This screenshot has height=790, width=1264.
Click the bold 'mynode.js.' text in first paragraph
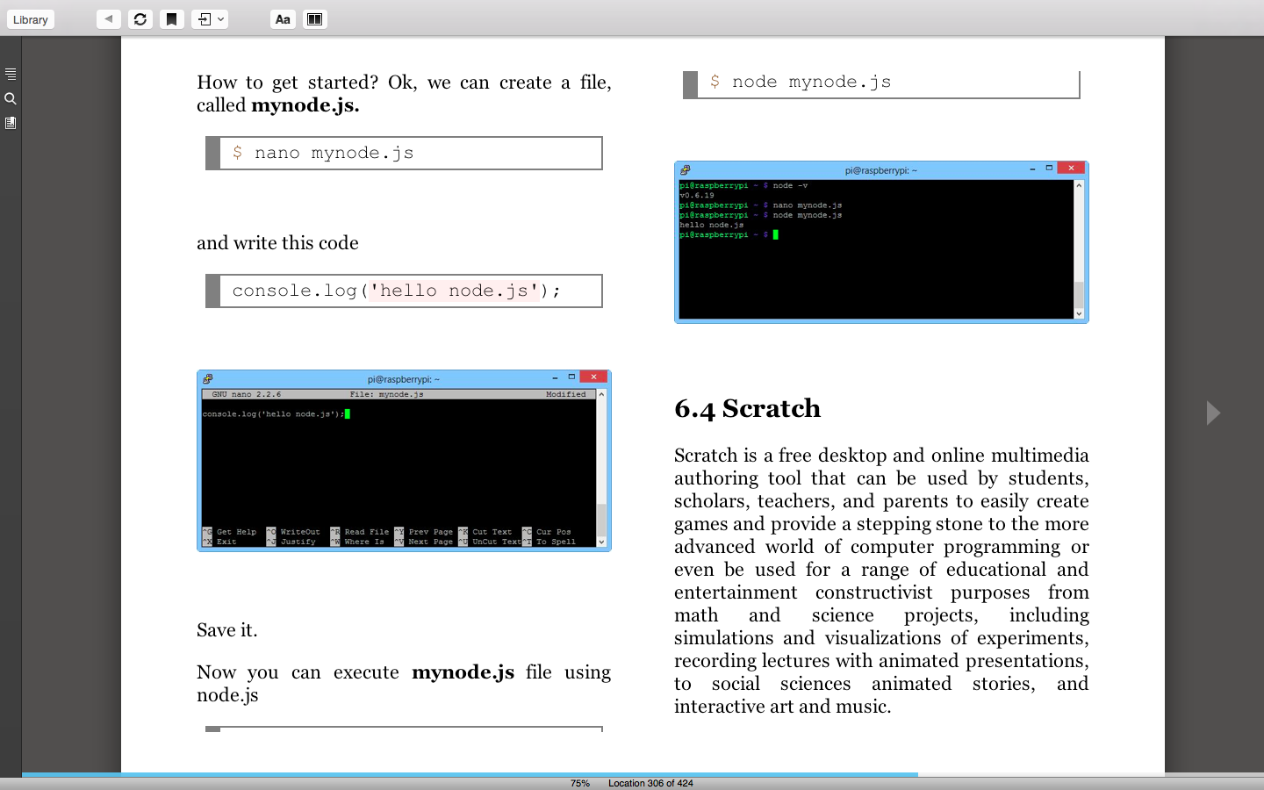coord(305,105)
